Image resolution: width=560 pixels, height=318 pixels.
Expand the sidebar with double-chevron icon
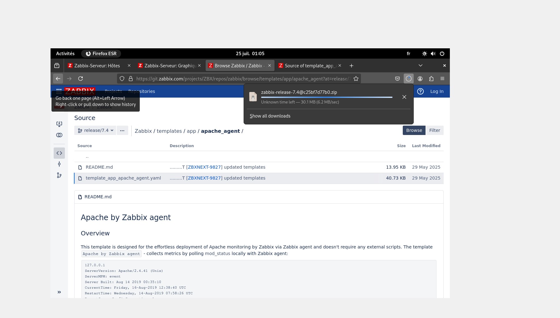click(x=59, y=292)
